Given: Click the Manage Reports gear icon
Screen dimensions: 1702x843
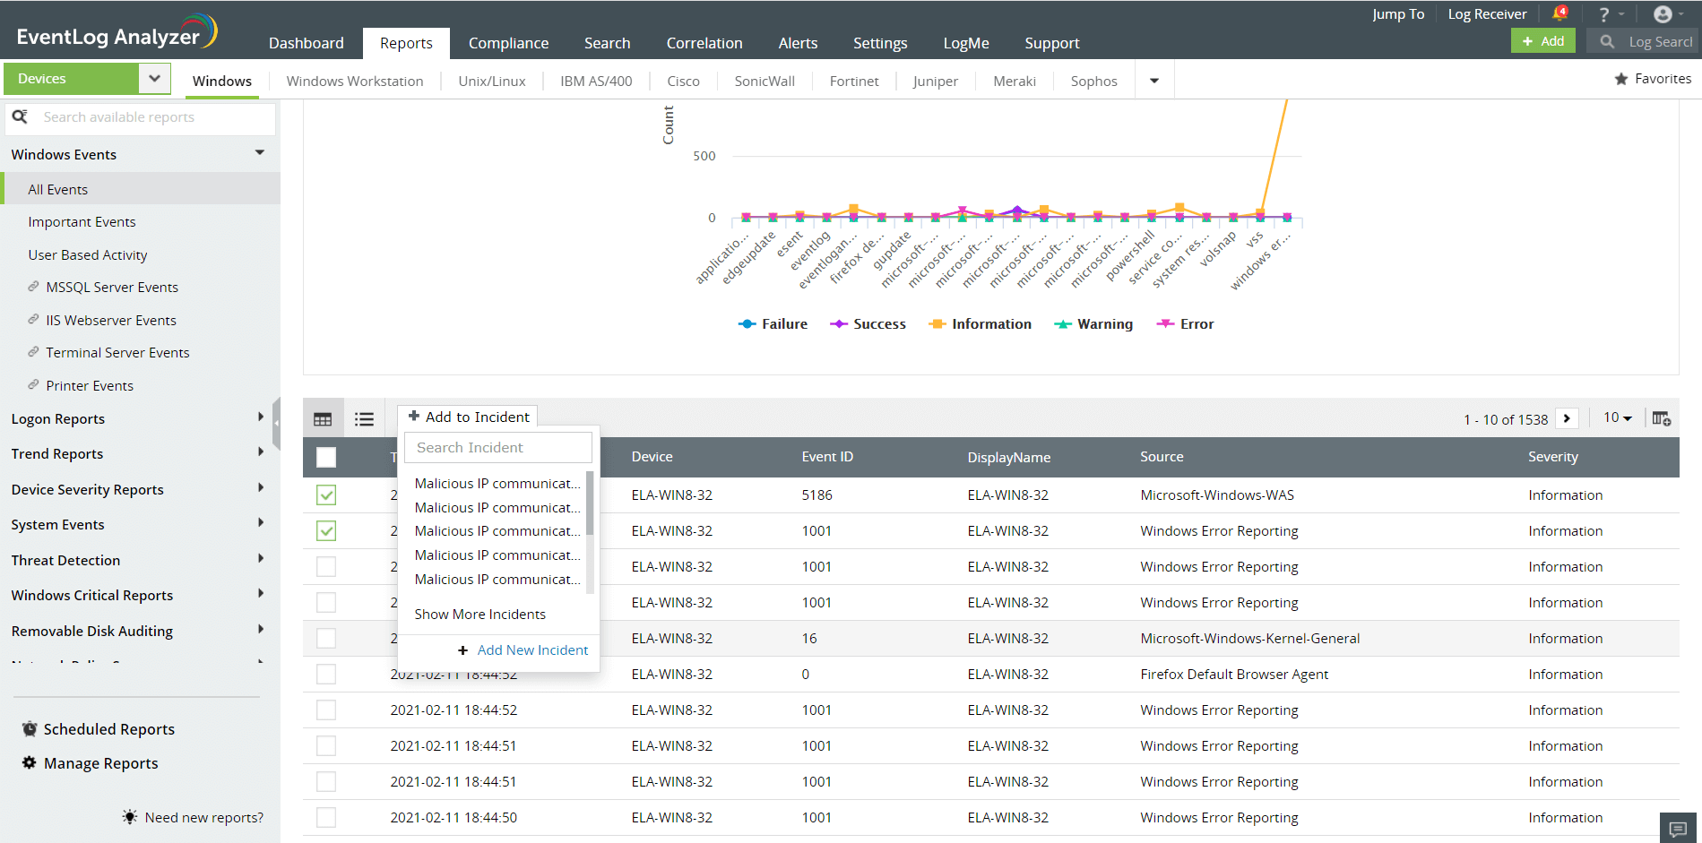Looking at the screenshot, I should point(28,762).
